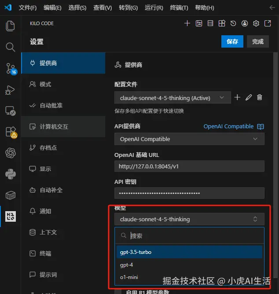Open the 选择(S) menu
The height and width of the screenshot is (294, 279).
click(x=77, y=7)
